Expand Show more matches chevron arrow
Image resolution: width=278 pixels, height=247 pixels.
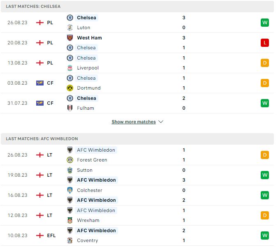(x=161, y=122)
